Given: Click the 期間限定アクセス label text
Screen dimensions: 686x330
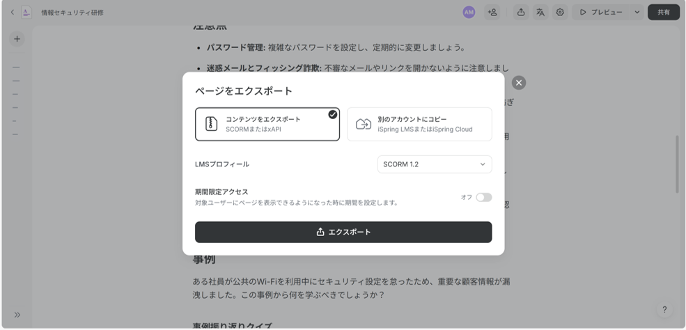Looking at the screenshot, I should [x=221, y=191].
